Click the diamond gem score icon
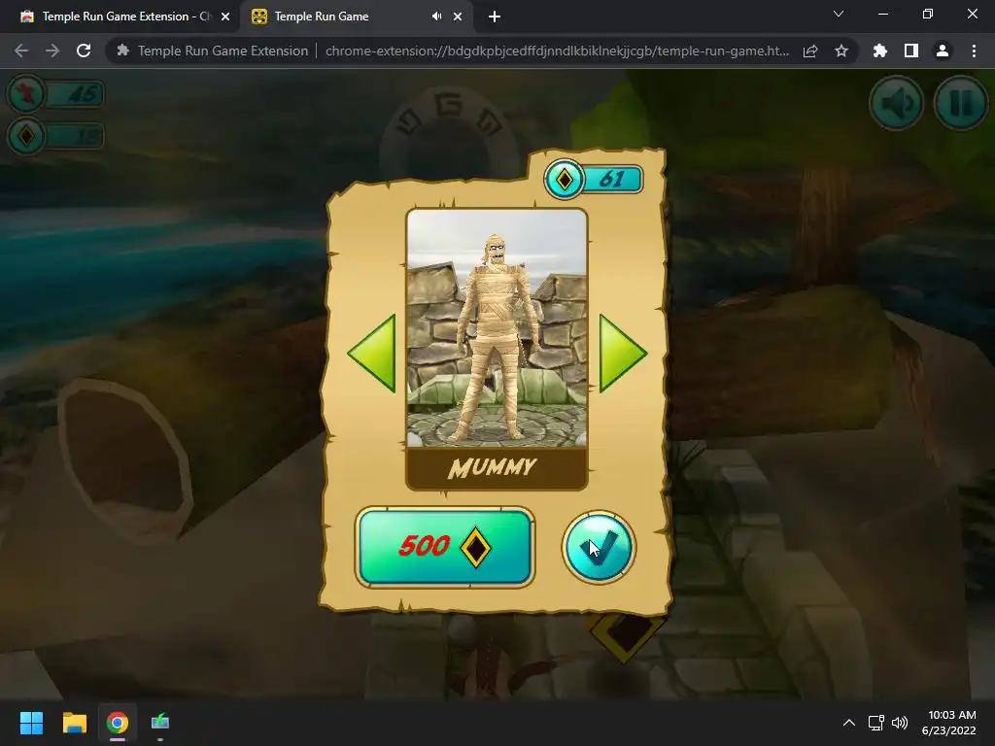The image size is (995, 746). tap(26, 136)
